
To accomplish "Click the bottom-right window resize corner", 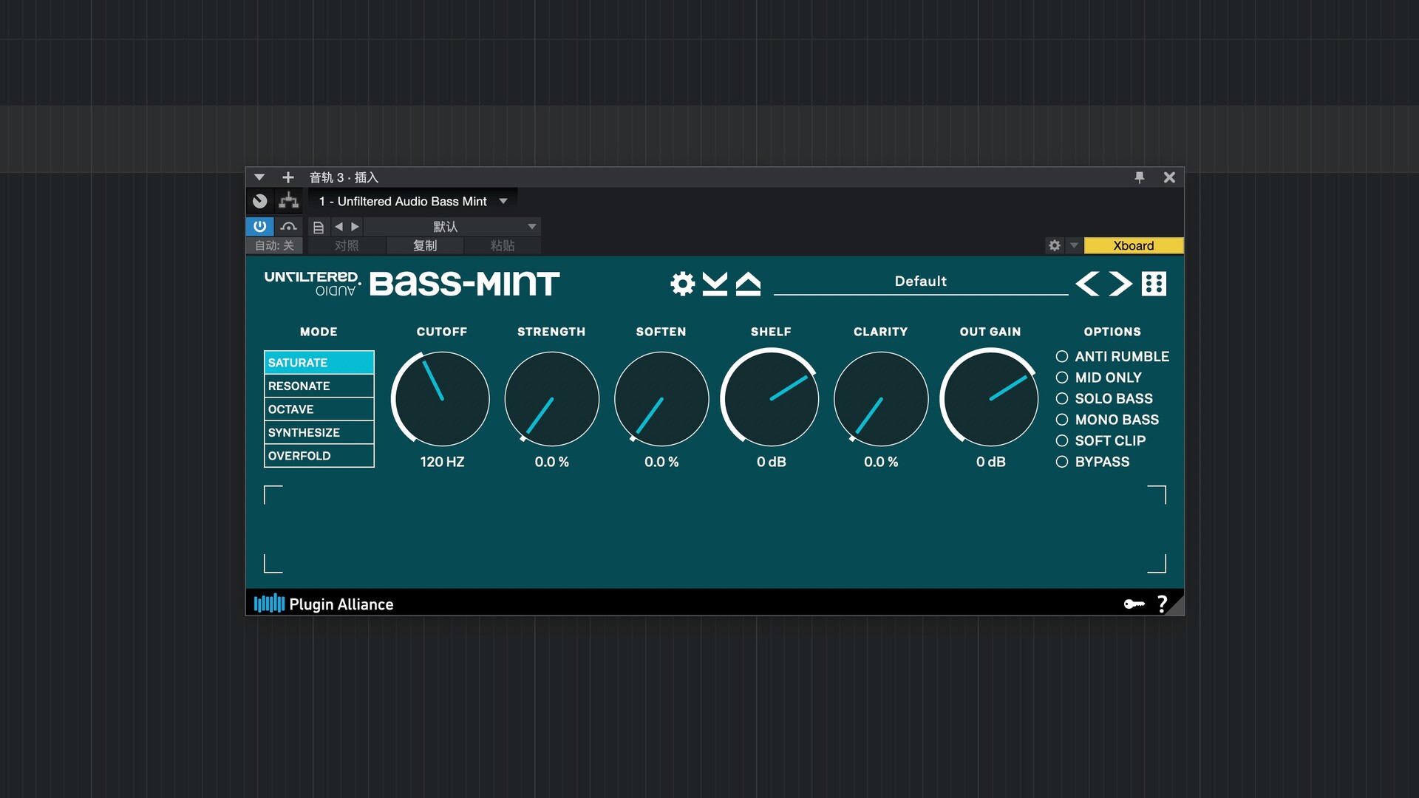I will coord(1176,607).
